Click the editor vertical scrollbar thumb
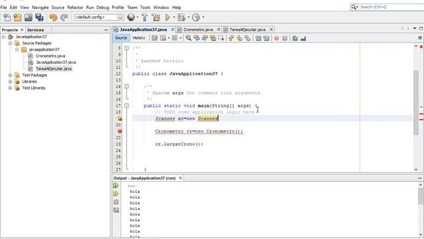 [416, 102]
